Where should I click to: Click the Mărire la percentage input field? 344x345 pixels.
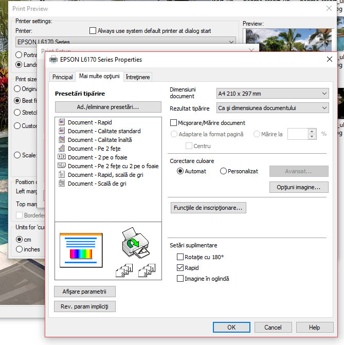coord(298,134)
